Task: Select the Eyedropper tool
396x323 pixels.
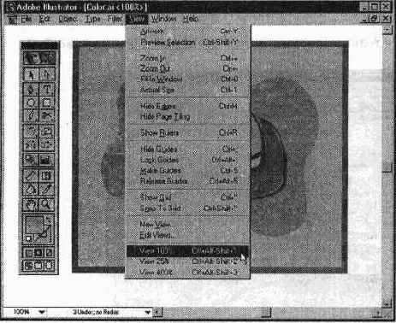Action: click(47, 189)
